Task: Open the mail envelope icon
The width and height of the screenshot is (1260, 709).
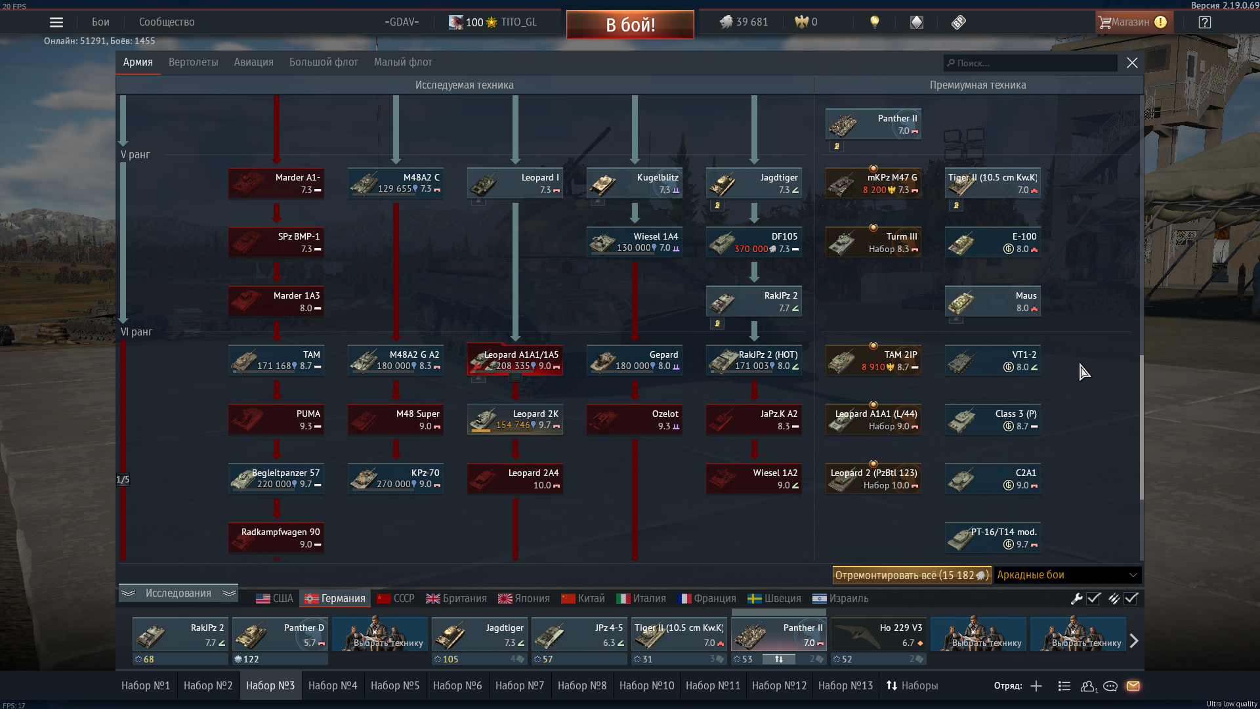Action: (x=1133, y=686)
